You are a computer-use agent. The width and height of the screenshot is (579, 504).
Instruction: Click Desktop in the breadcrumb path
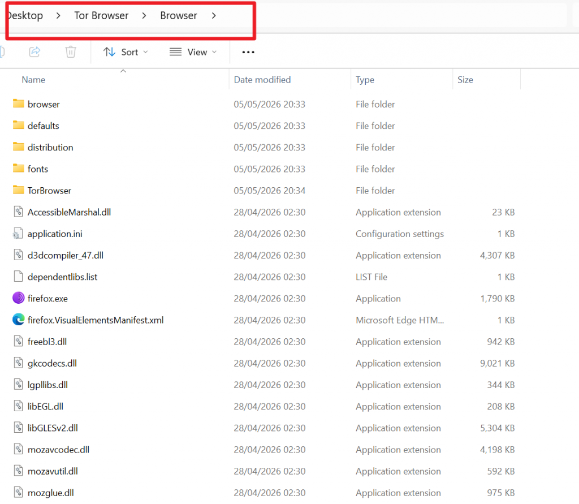25,15
